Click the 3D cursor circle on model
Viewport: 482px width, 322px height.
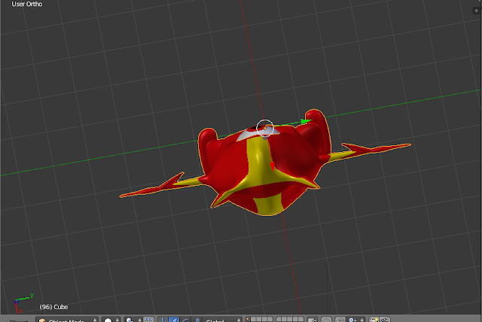(x=265, y=128)
